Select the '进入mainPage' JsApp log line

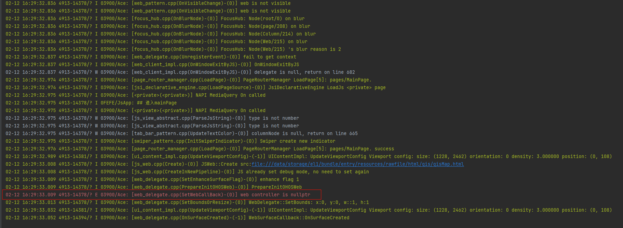pyautogui.click(x=91, y=103)
